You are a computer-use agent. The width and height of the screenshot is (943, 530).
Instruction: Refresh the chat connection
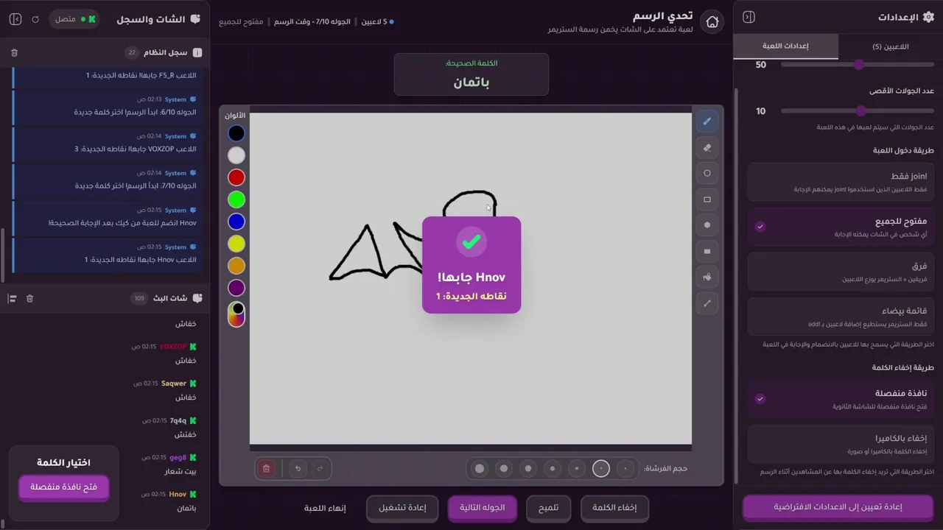pyautogui.click(x=35, y=19)
